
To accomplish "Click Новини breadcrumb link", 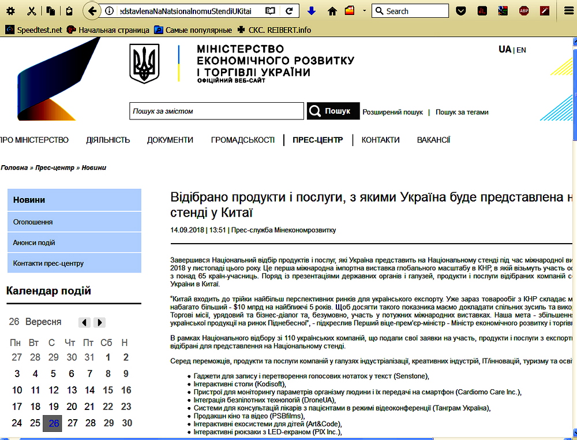I will pyautogui.click(x=94, y=167).
